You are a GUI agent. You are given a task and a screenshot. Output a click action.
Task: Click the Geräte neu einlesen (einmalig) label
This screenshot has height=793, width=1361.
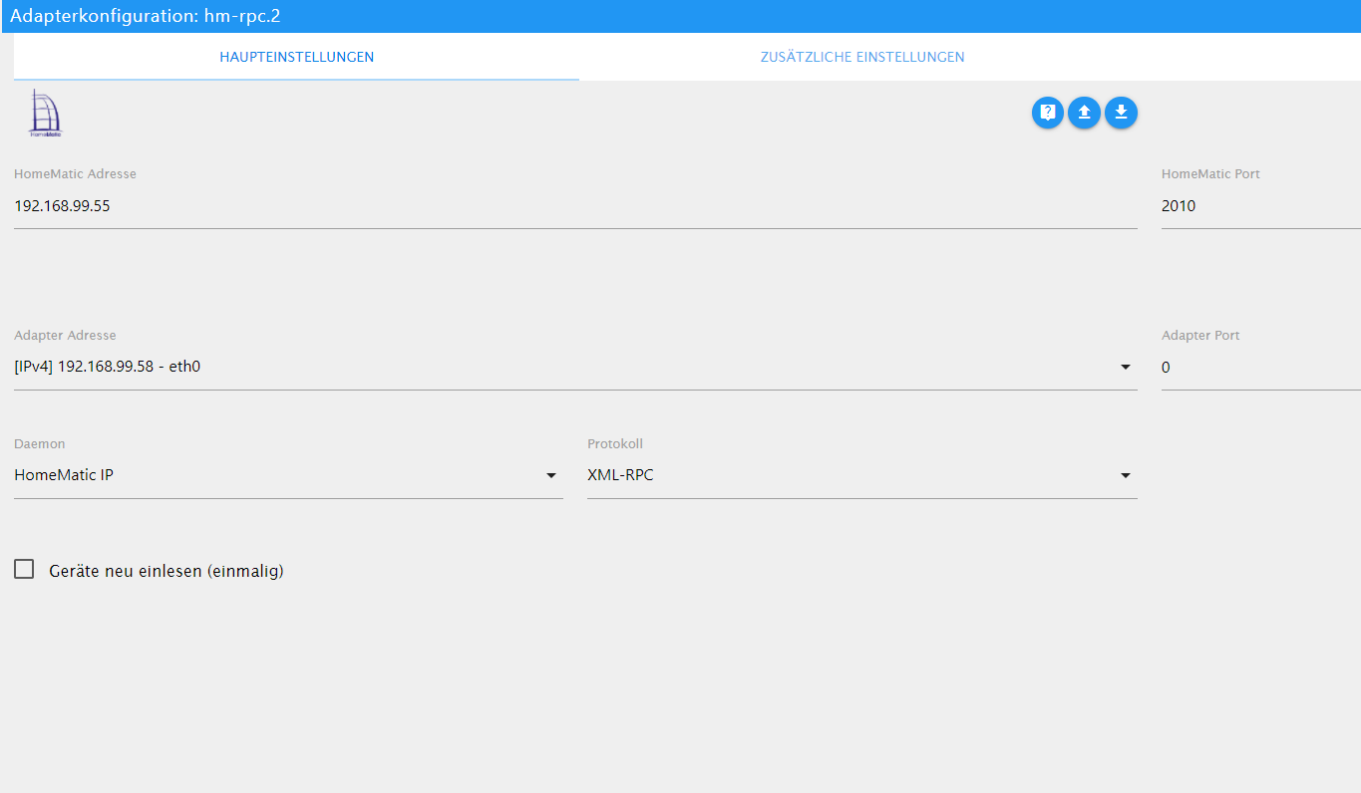(167, 571)
